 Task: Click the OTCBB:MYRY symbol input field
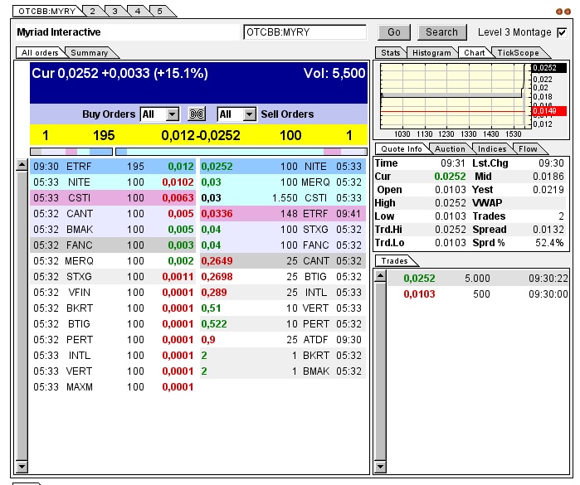(x=305, y=32)
